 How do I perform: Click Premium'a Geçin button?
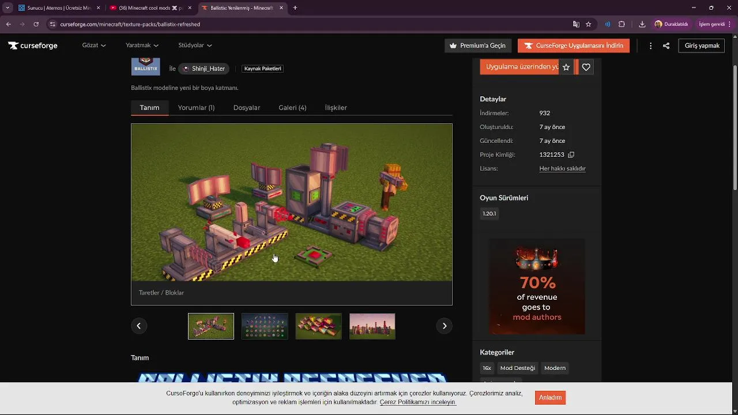click(x=478, y=46)
